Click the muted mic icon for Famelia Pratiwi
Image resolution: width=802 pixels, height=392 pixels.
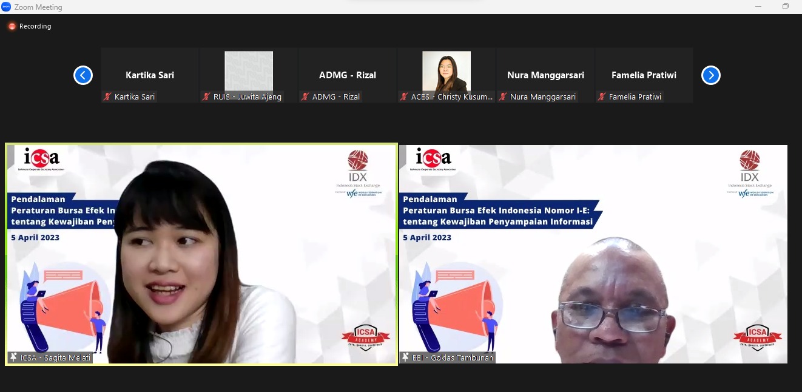(602, 96)
